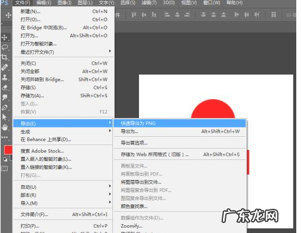Choose 关闭全部 in File menu

[64, 71]
